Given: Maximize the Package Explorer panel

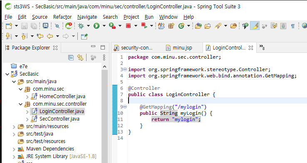Looking at the screenshot, I should (x=103, y=47).
